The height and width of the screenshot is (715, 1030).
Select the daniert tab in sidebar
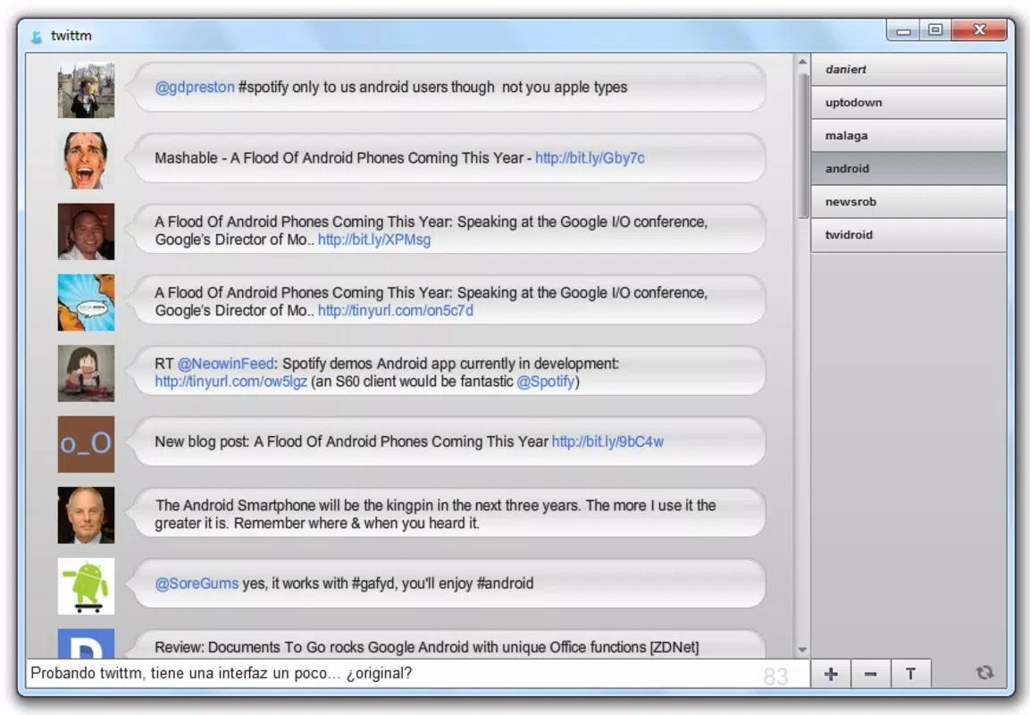pos(909,70)
